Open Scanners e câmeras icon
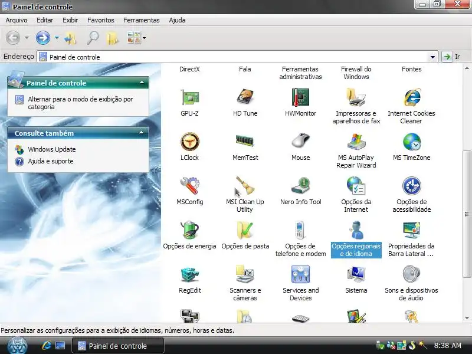Viewport: 472px width, 354px height. [x=245, y=274]
